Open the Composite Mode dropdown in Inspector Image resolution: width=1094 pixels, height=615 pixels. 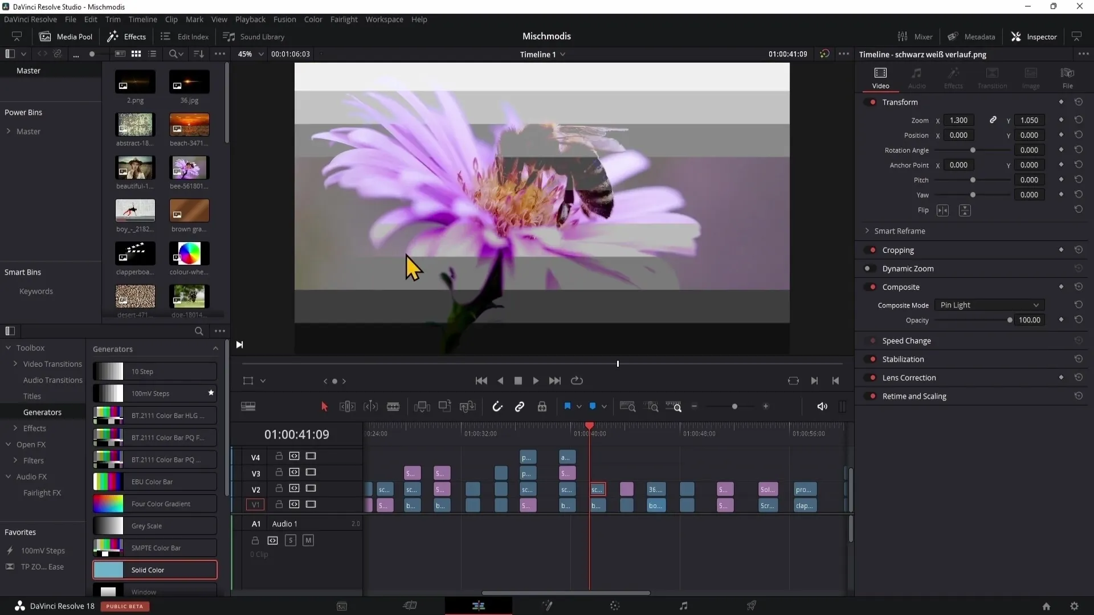(x=988, y=304)
